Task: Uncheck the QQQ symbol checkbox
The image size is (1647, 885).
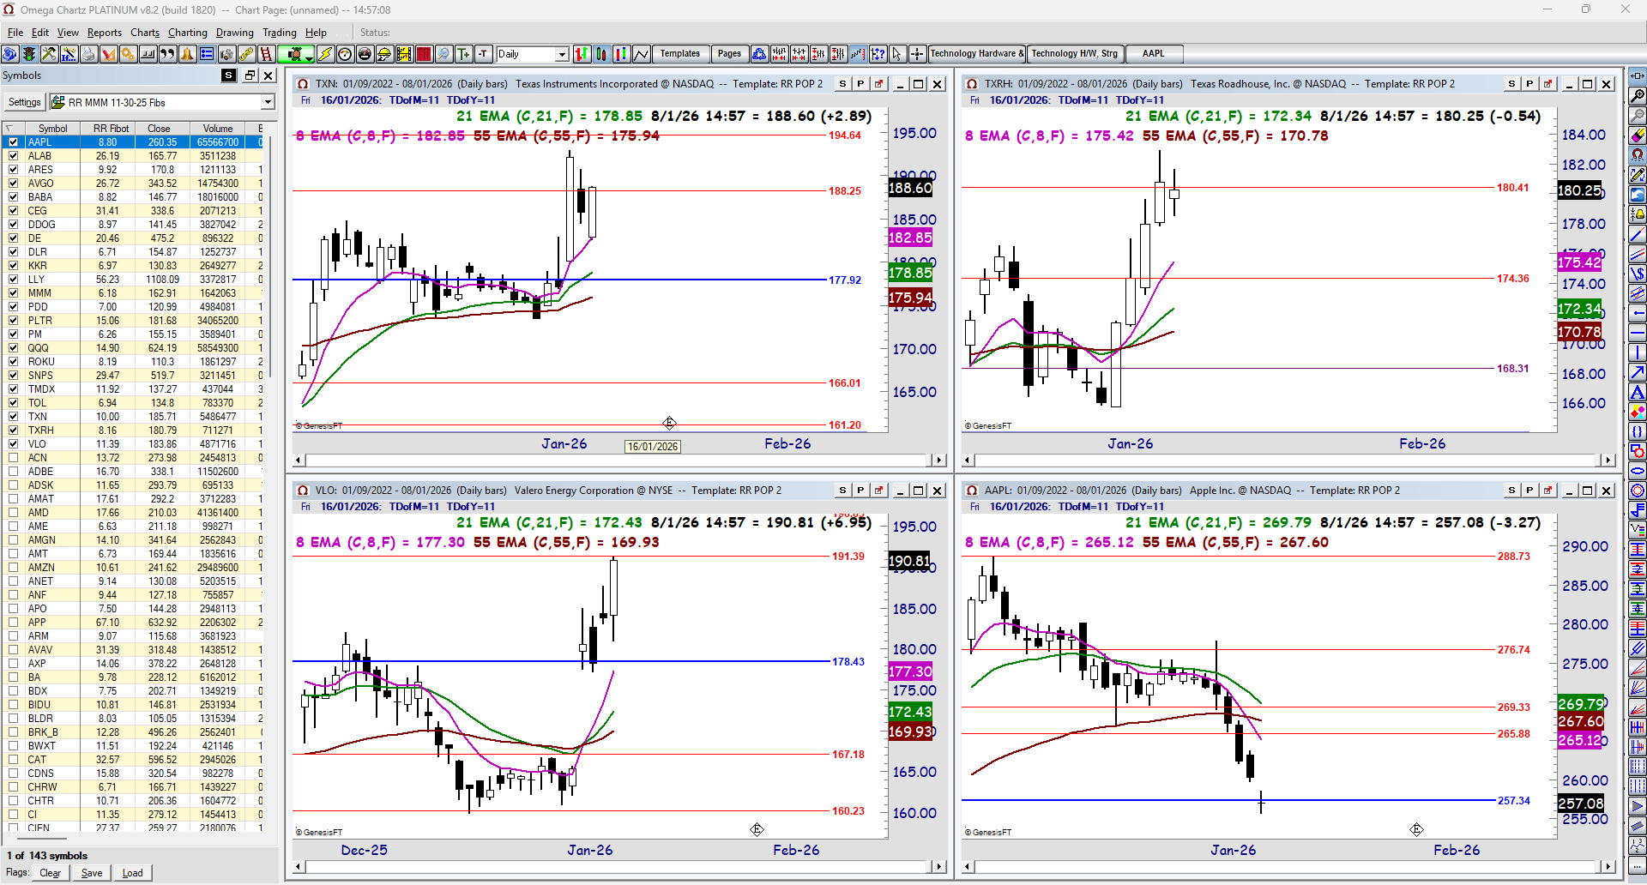Action: [13, 348]
